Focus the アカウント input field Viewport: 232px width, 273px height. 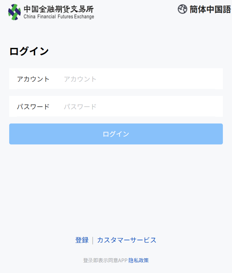pyautogui.click(x=139, y=79)
